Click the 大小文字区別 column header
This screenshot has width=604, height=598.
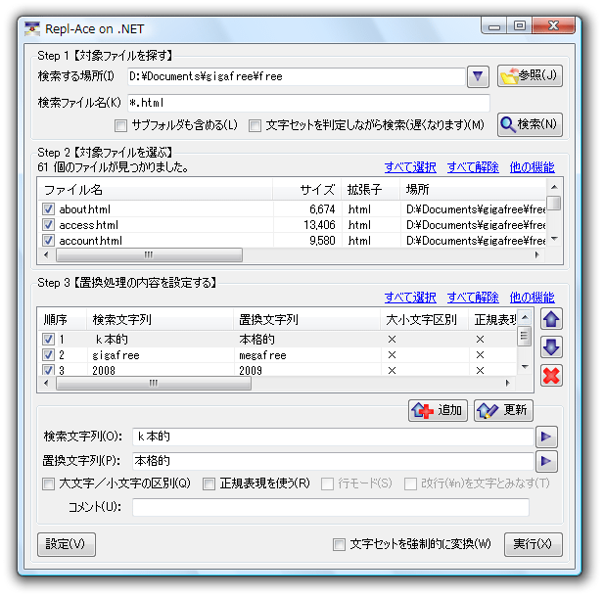(x=425, y=319)
